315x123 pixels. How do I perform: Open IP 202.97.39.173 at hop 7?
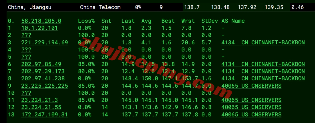(x=43, y=71)
